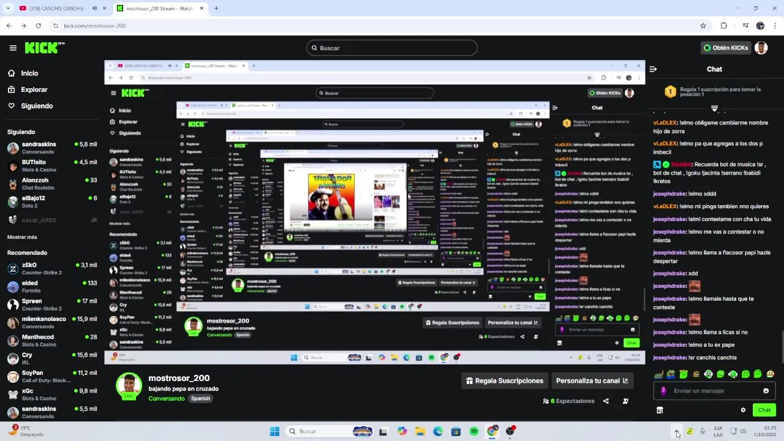This screenshot has width=784, height=441.
Task: Mute the CANCHIS CANCHIS tab audio
Action: pos(94,9)
